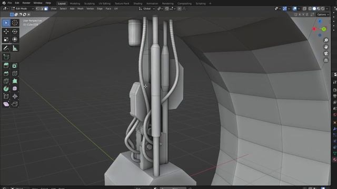The image size is (337, 189).
Task: Switch to the Sculpting workspace tab
Action: click(x=89, y=4)
